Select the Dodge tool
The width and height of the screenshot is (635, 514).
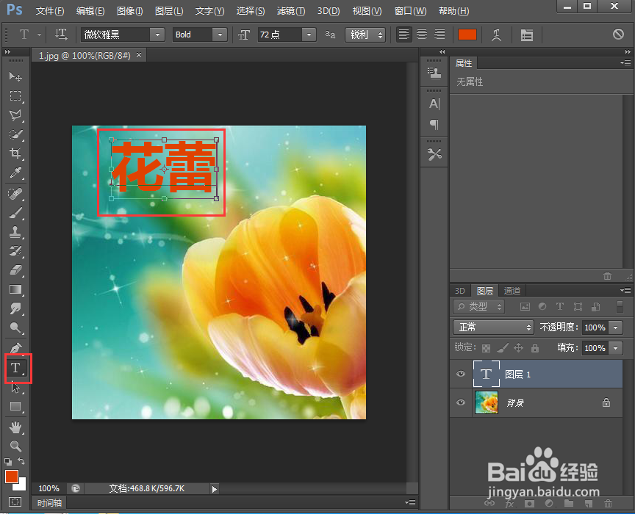pyautogui.click(x=15, y=327)
